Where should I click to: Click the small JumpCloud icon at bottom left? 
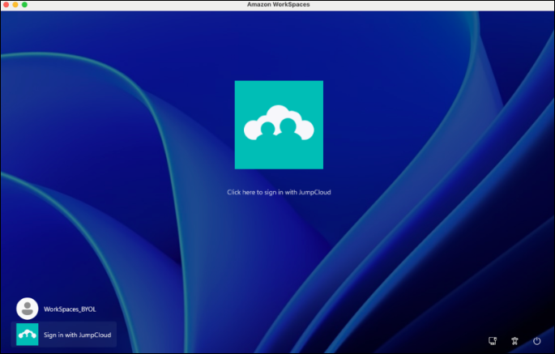(28, 335)
